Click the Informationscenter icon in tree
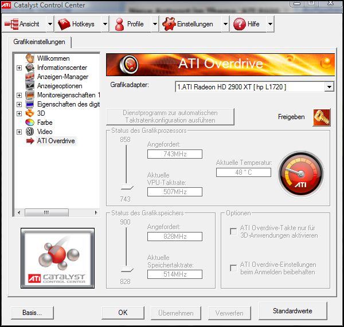 [x=30, y=68]
